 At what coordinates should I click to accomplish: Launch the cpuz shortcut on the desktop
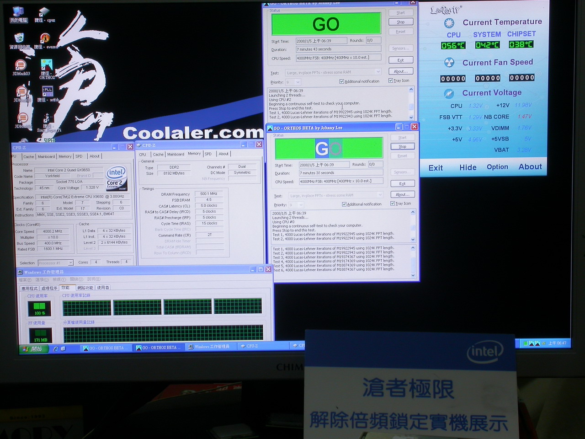click(x=44, y=14)
